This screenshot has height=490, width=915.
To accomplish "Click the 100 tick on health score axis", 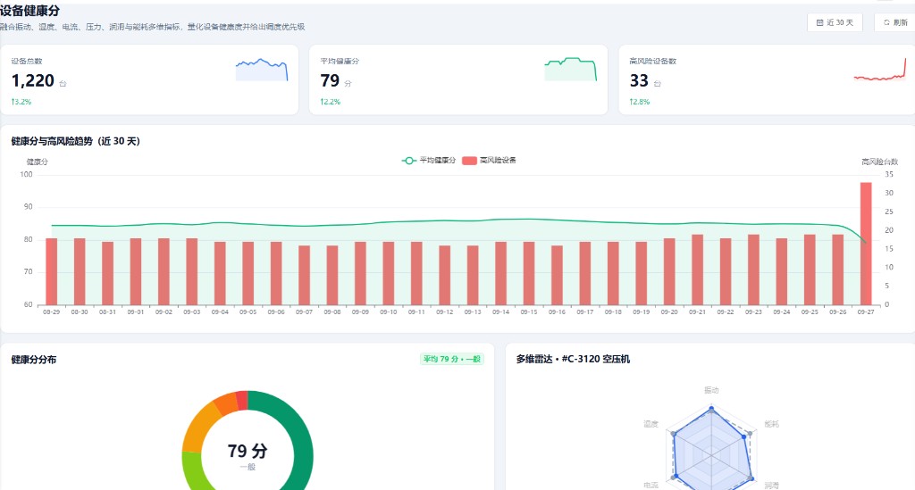I will coord(26,174).
